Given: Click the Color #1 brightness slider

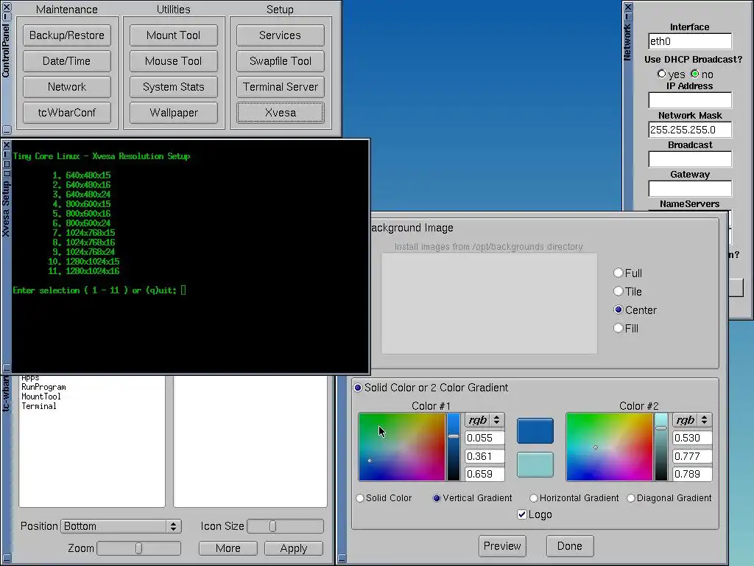Looking at the screenshot, I should 454,447.
